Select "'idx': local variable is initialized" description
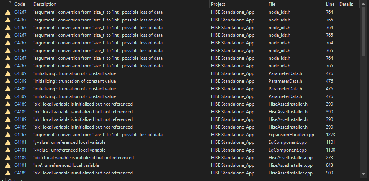The width and height of the screenshot is (369, 181). click(84, 158)
